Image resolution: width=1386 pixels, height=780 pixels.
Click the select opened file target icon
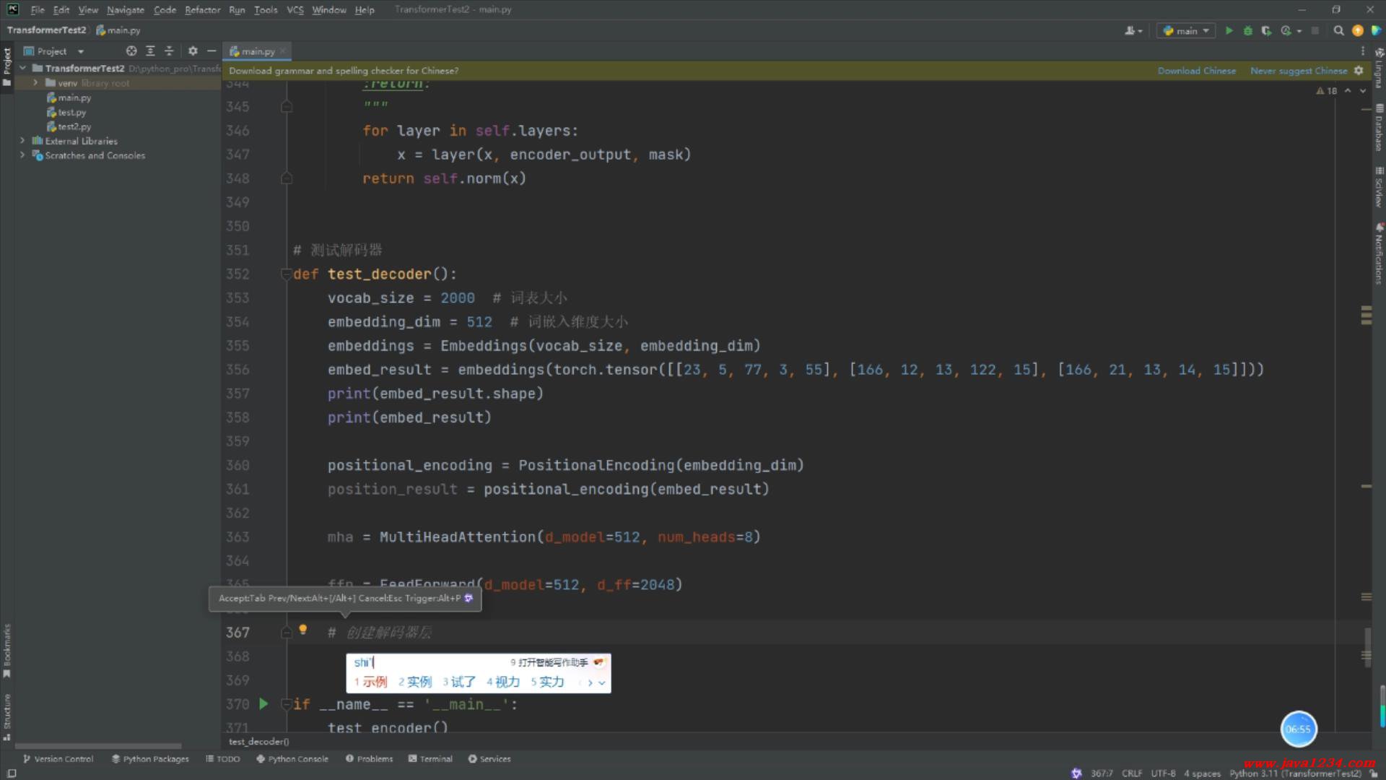pyautogui.click(x=131, y=51)
